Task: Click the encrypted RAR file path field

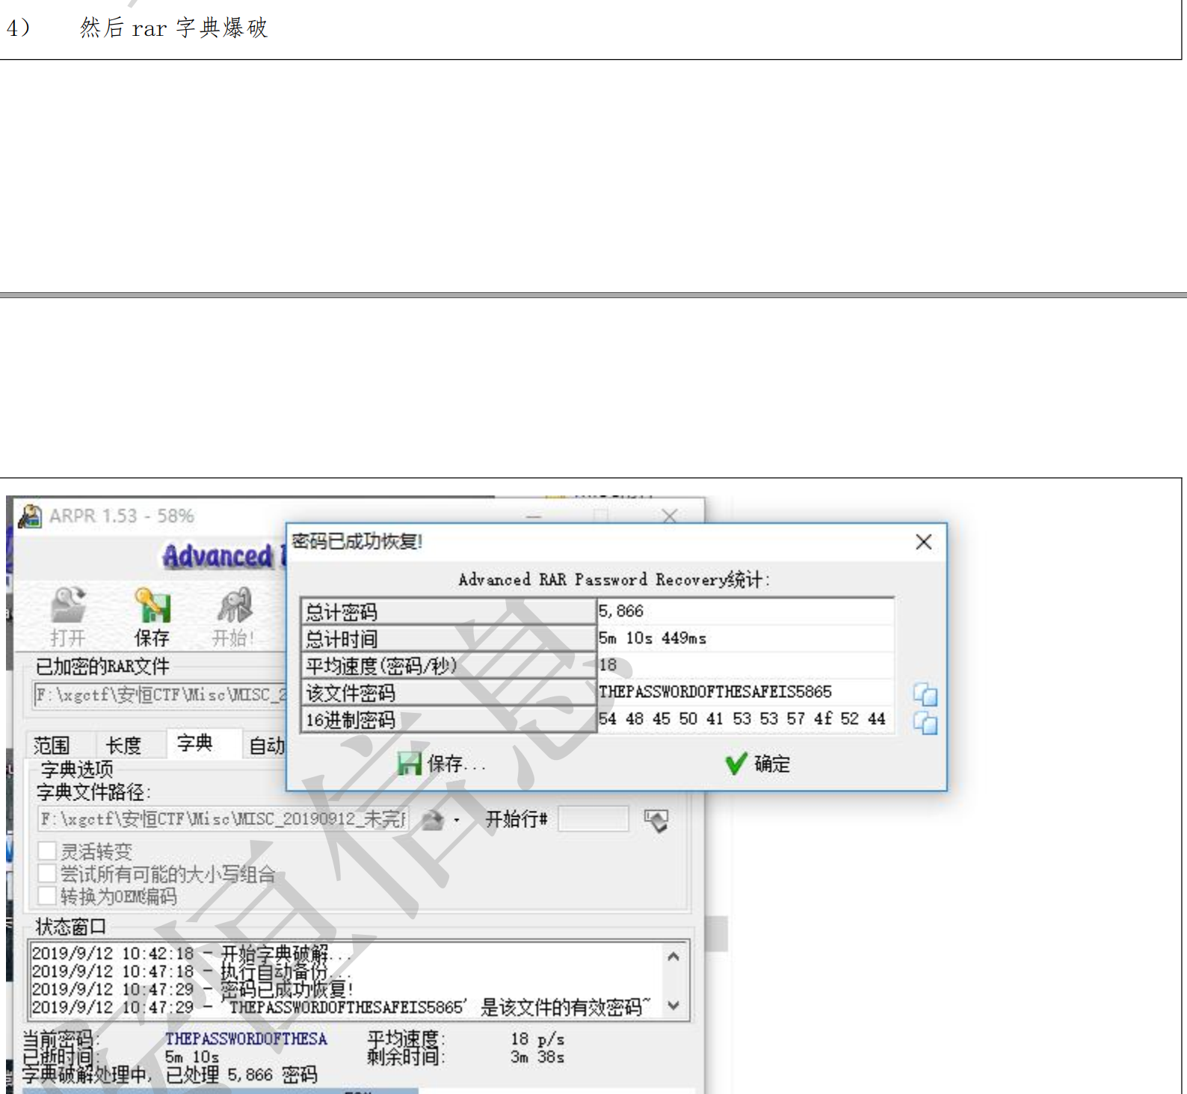Action: tap(160, 694)
